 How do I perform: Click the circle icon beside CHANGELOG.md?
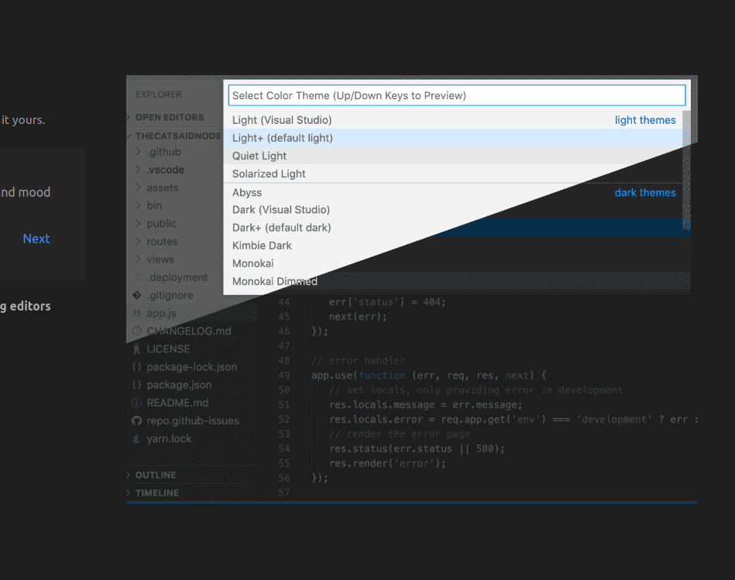[138, 331]
